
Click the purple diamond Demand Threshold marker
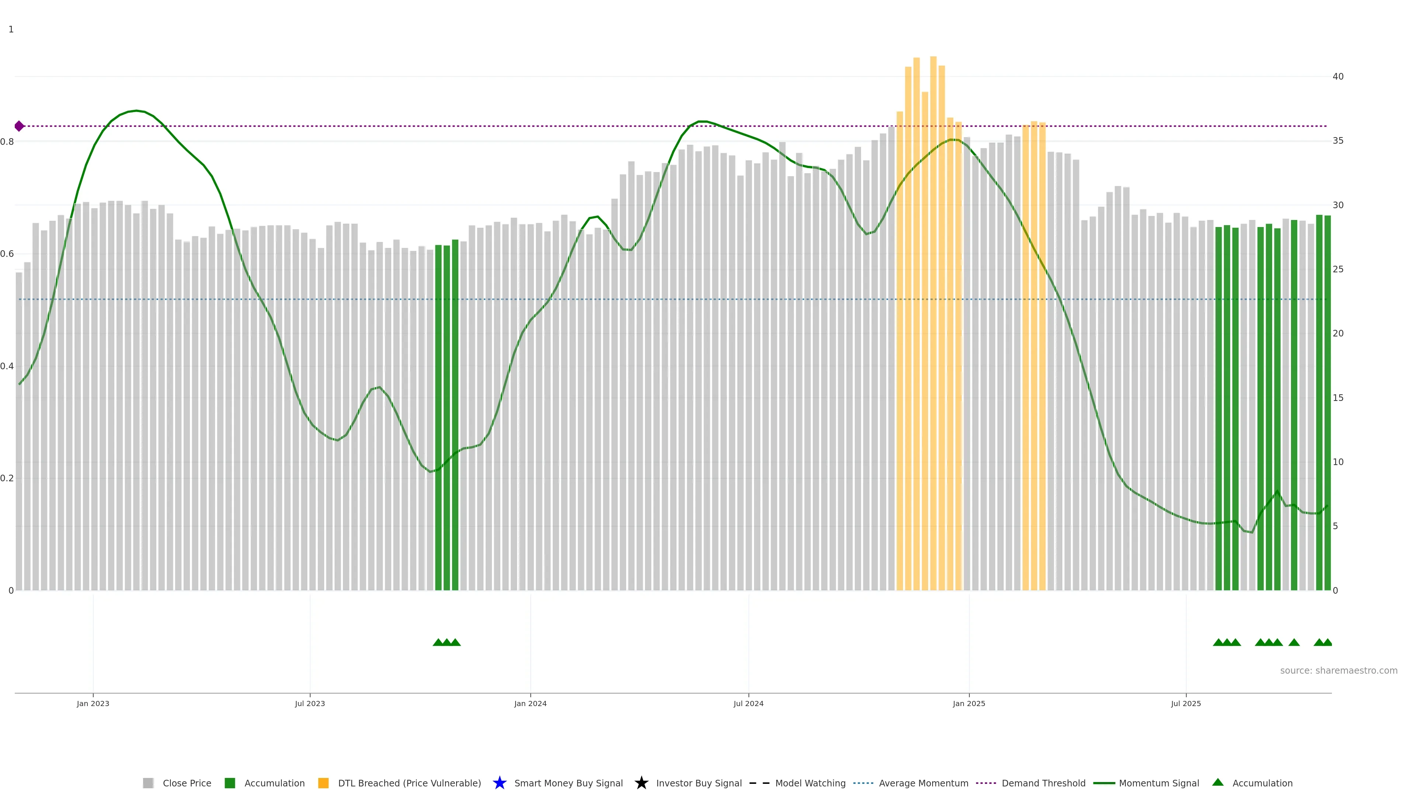click(x=19, y=126)
